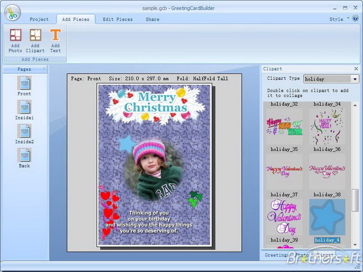Select the Merry Christmas clipart on card

pos(155,105)
